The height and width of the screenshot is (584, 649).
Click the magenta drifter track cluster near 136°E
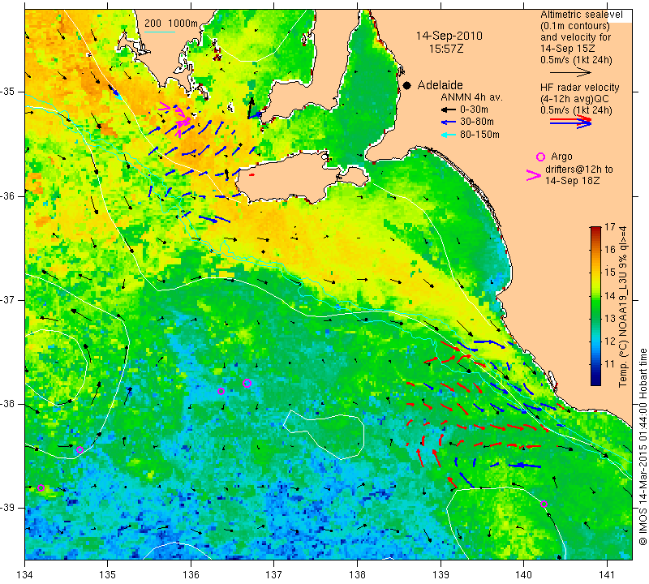pos(177,118)
